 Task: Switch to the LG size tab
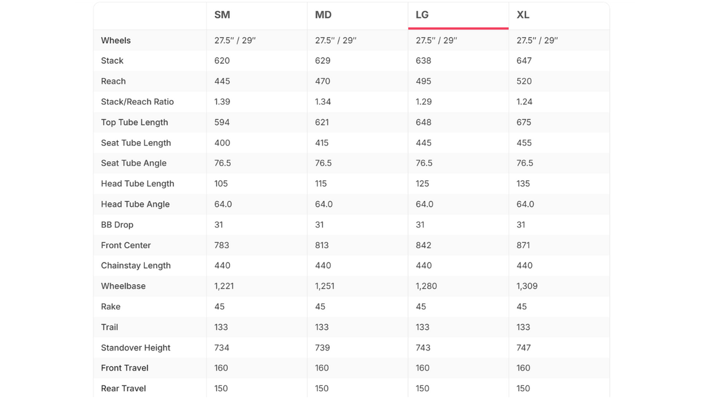coord(422,15)
